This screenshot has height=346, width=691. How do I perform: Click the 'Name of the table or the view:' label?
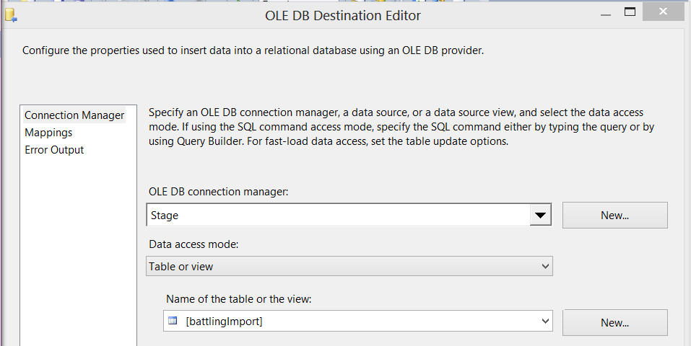[238, 298]
